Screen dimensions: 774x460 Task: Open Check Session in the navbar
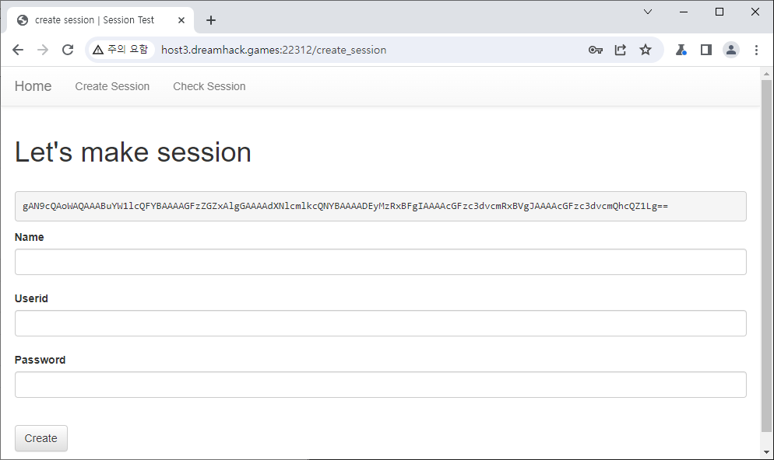(x=209, y=86)
